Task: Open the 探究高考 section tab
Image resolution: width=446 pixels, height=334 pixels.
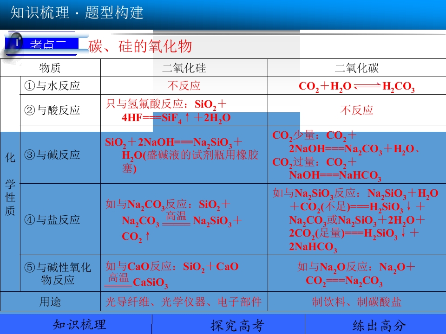Action: click(229, 324)
